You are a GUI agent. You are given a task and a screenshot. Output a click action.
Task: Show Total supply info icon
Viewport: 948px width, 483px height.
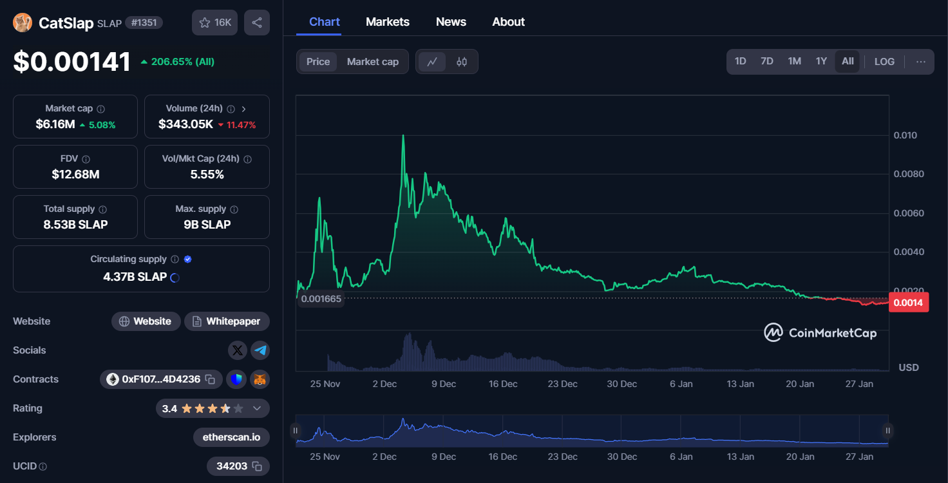point(103,209)
